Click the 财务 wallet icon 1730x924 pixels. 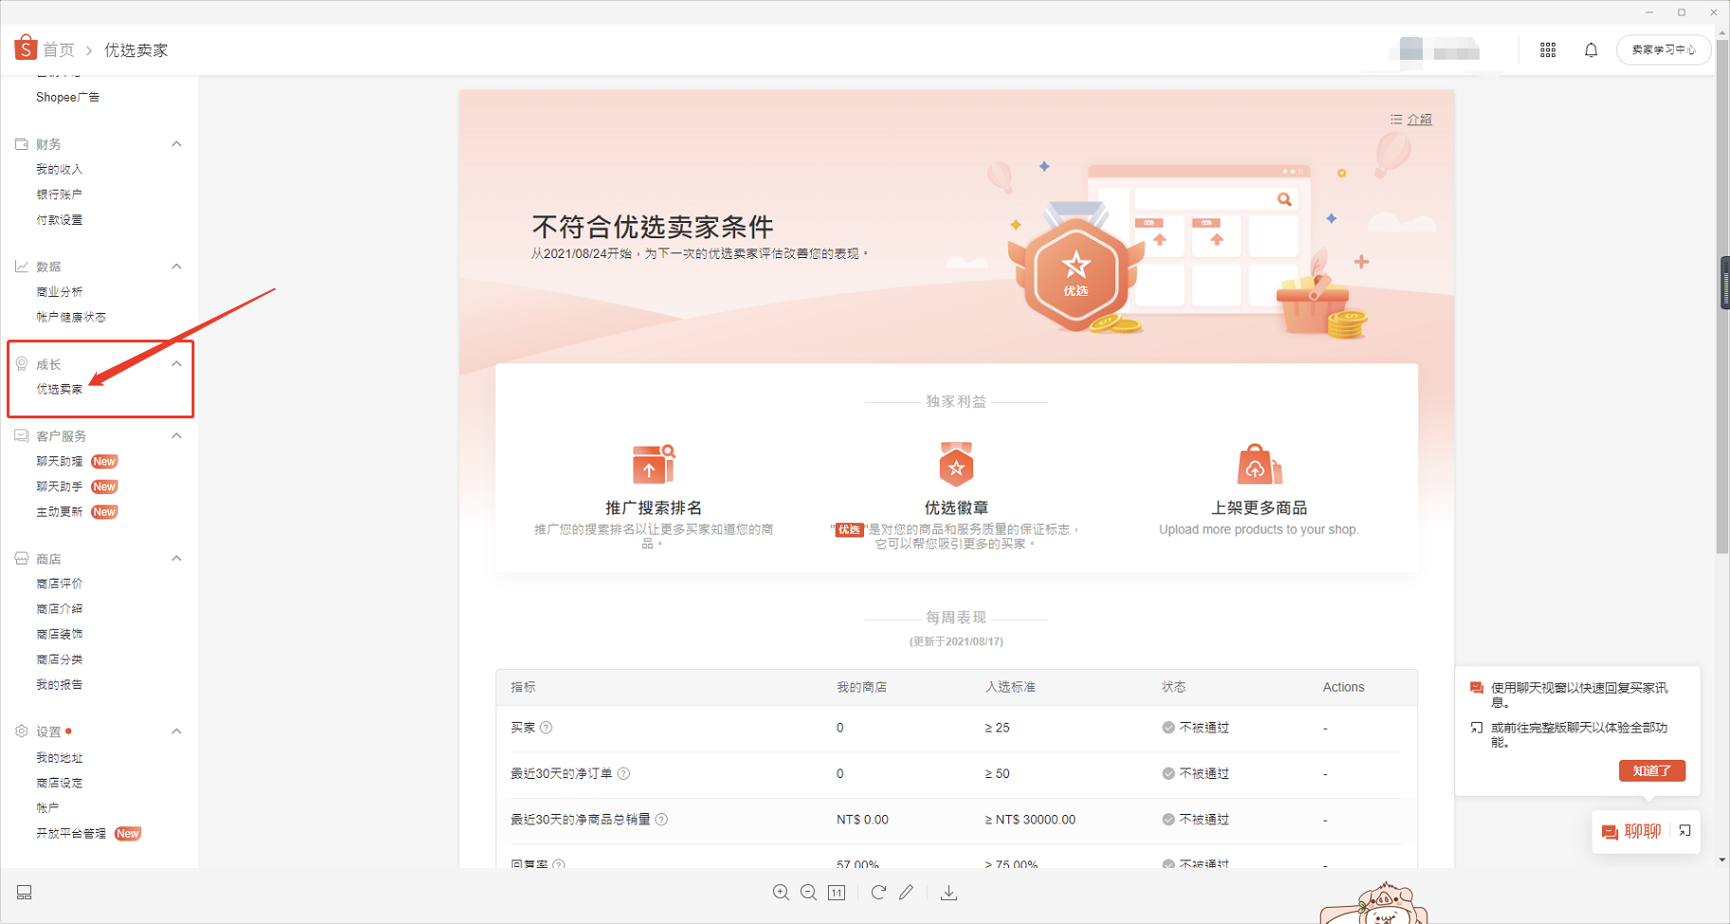click(22, 144)
